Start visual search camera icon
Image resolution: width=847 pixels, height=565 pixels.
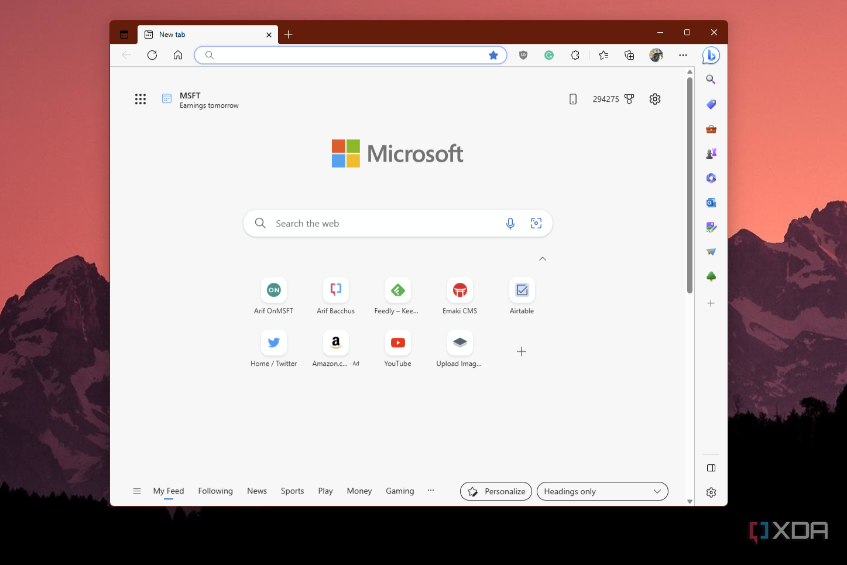[536, 223]
